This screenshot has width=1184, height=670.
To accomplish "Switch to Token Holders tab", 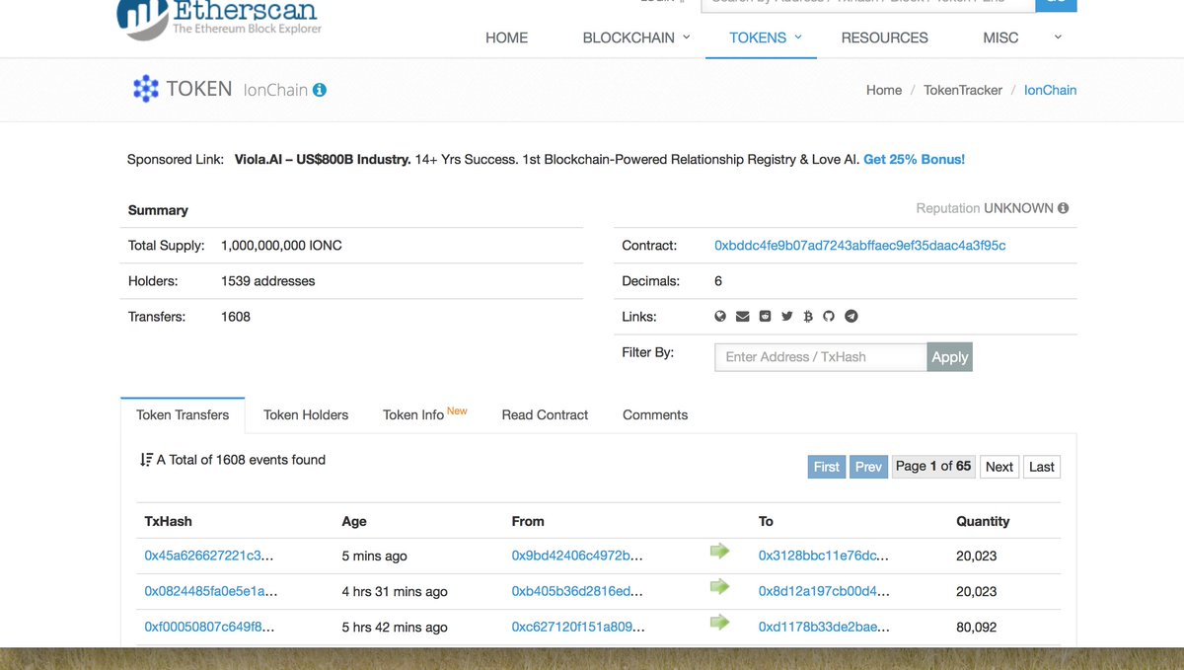I will pos(306,414).
